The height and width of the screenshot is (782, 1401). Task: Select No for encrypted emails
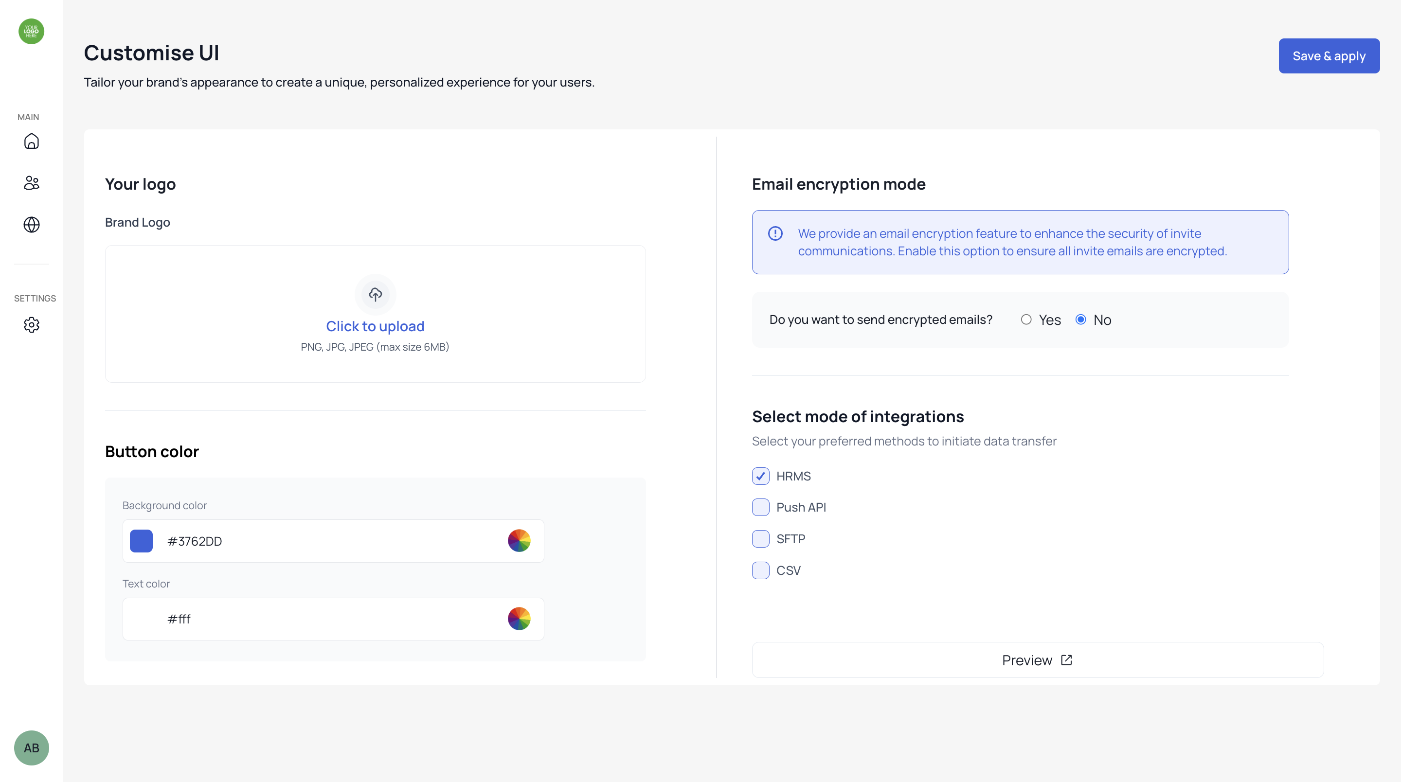point(1080,320)
